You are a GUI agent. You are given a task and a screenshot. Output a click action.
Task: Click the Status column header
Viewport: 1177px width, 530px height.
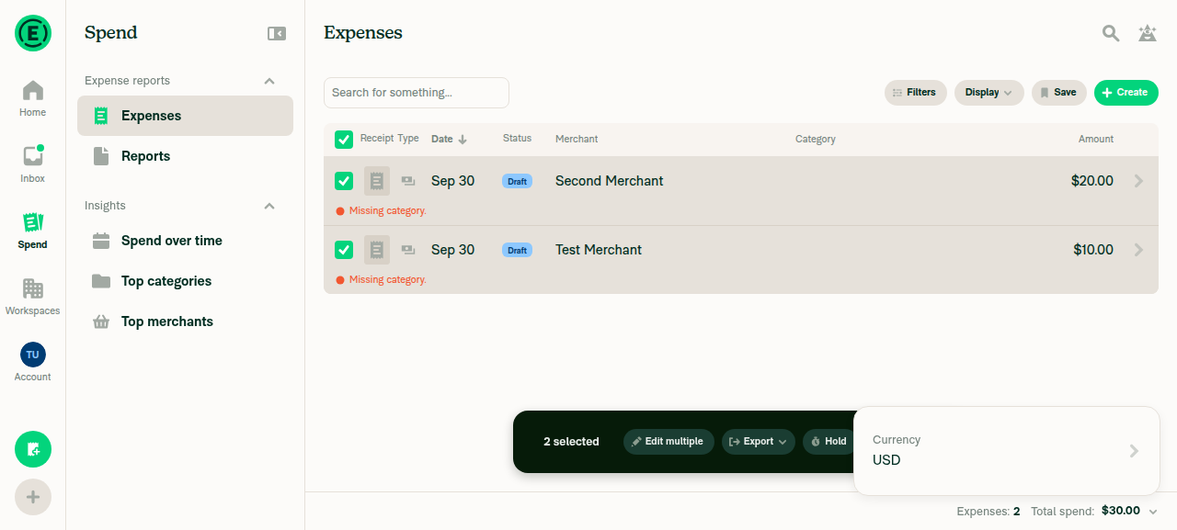tap(517, 139)
